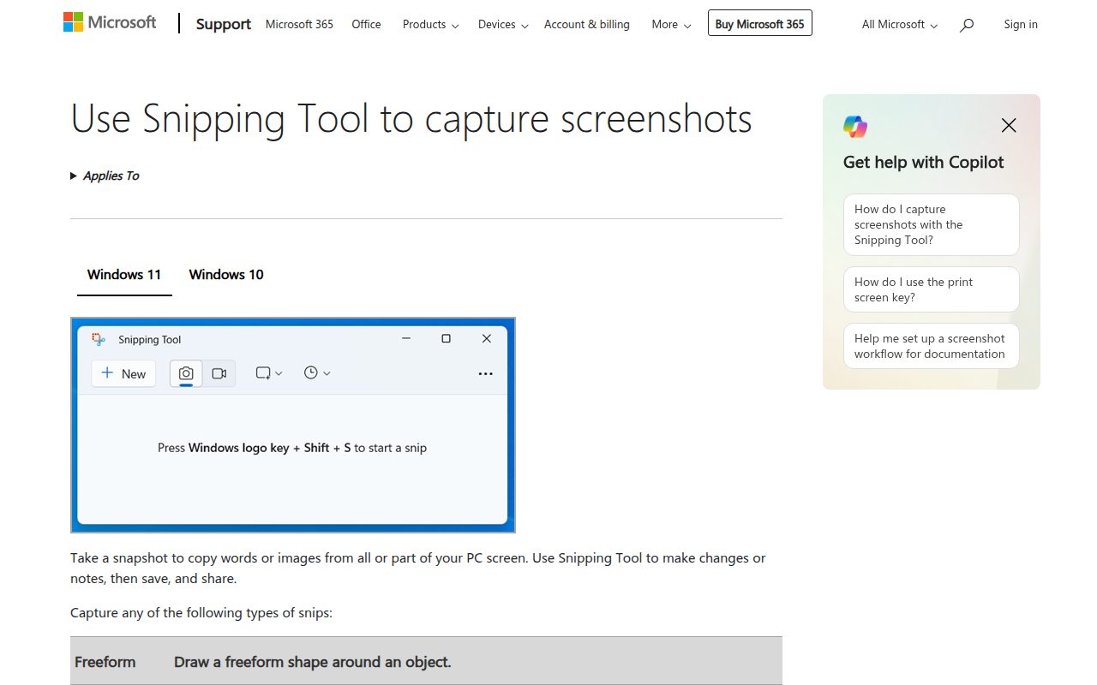Click 'Get help with Copilot' heading
The width and height of the screenshot is (1097, 685).
pos(924,162)
